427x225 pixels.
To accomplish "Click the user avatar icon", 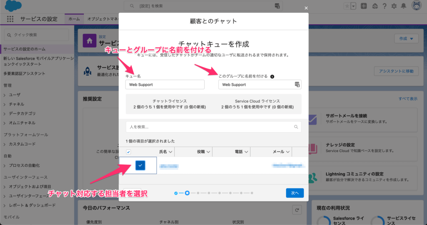I will tap(417, 5).
